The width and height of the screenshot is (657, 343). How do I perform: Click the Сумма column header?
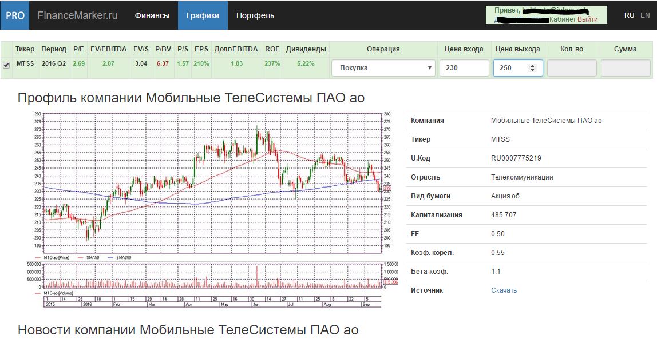[x=625, y=49]
